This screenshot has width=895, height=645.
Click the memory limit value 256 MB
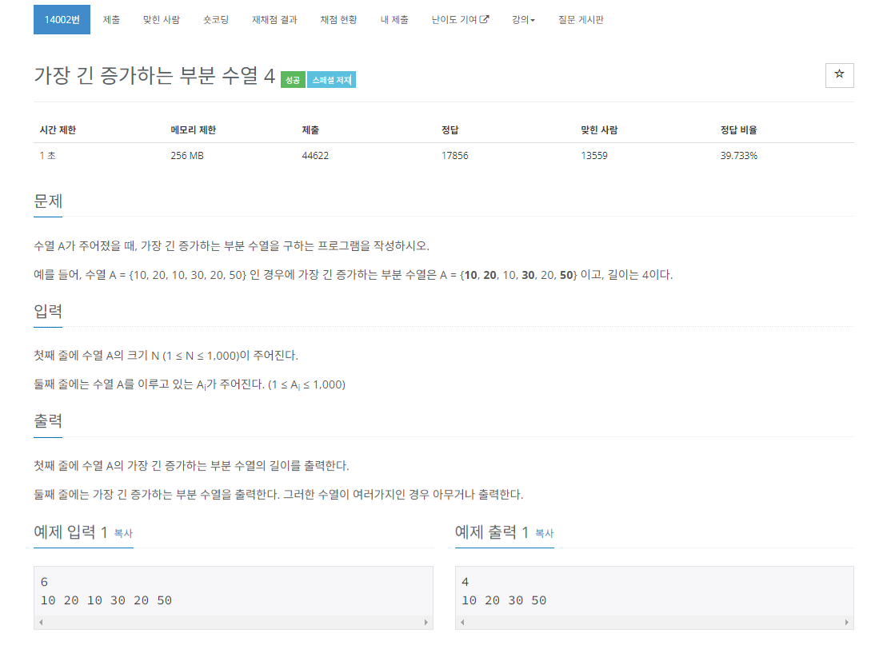[x=187, y=156]
